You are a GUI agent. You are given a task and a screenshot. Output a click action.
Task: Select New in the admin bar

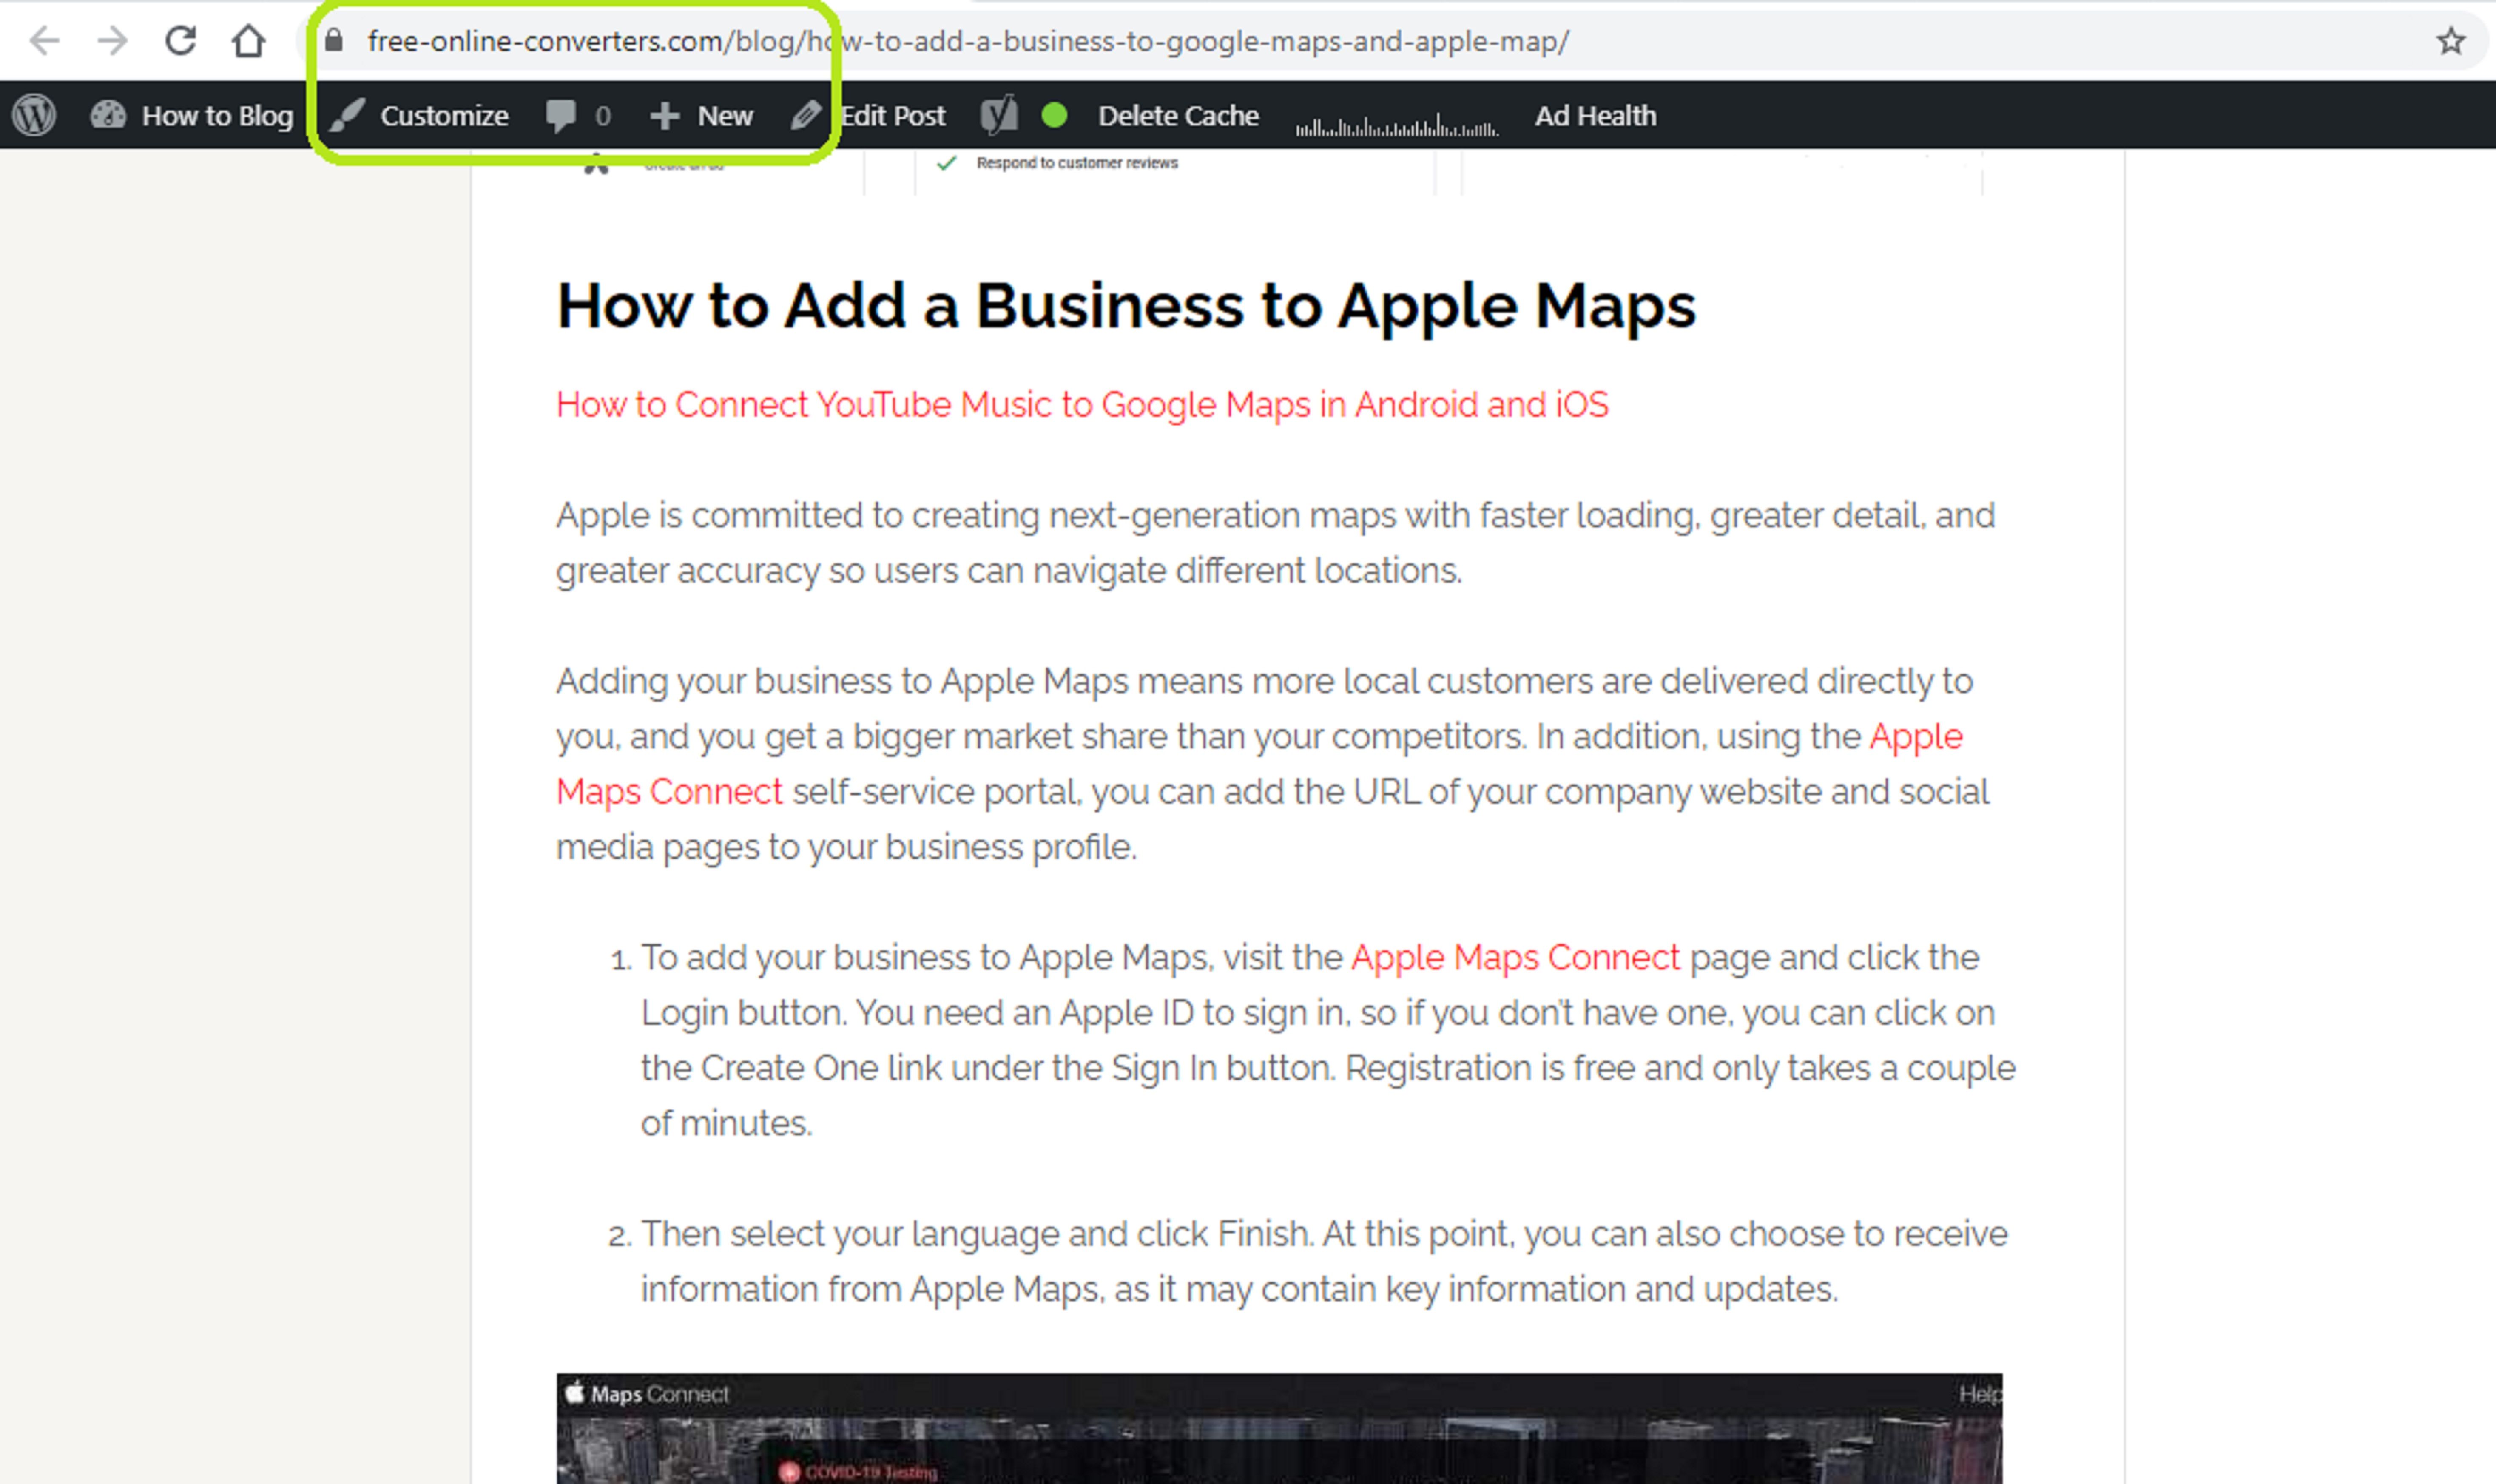(725, 116)
